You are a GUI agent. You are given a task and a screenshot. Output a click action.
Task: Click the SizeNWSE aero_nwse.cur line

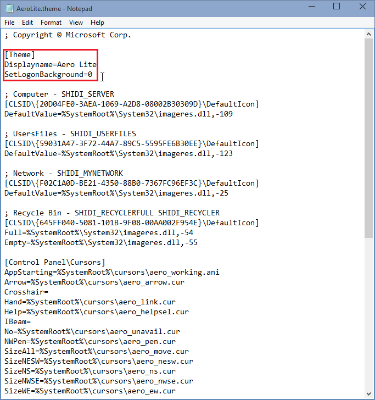tap(99, 381)
